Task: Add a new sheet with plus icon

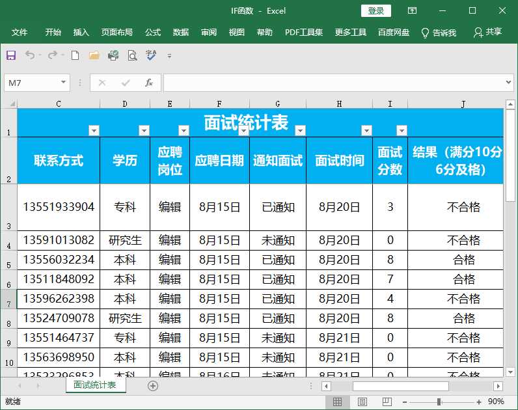Action: click(153, 386)
